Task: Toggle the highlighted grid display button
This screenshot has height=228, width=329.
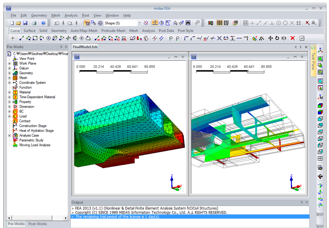Action: coord(219,23)
